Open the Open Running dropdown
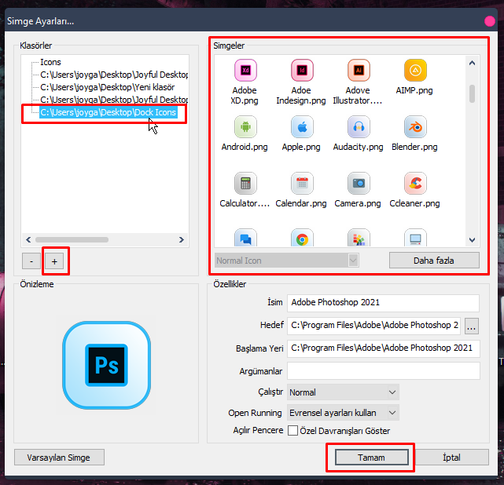This screenshot has height=485, width=504. [343, 413]
